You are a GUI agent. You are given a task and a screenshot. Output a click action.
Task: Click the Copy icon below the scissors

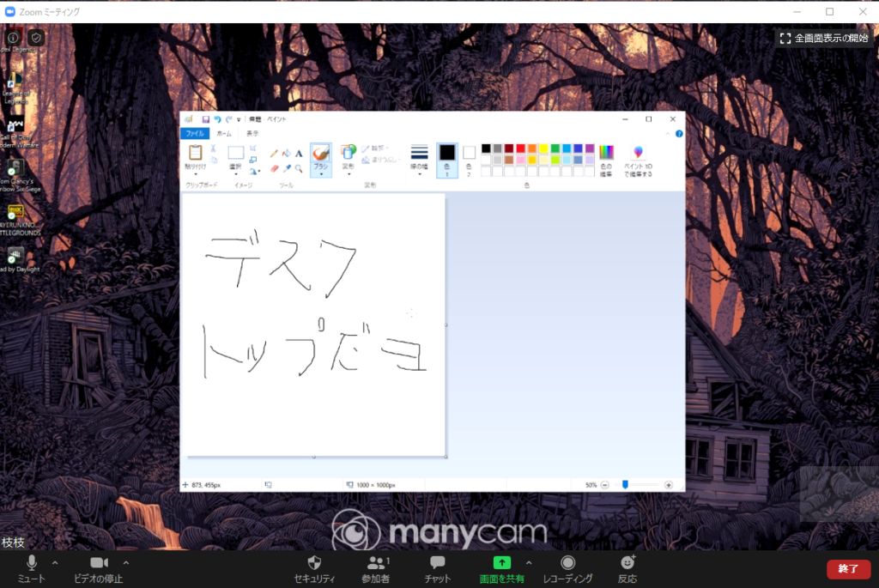tap(214, 160)
